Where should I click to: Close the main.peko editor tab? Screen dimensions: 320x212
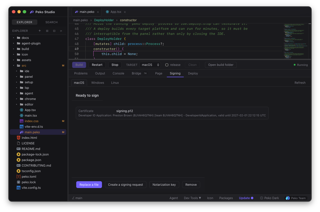pos(98,12)
